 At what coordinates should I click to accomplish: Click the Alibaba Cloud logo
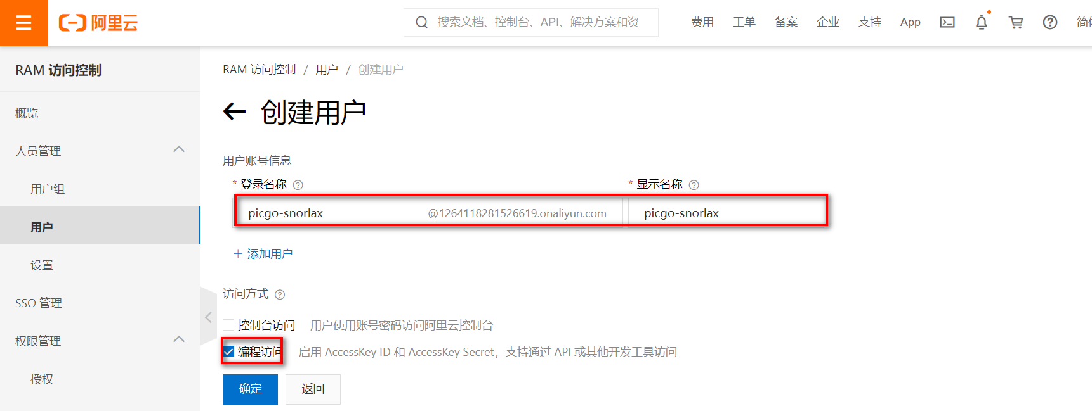click(x=98, y=23)
